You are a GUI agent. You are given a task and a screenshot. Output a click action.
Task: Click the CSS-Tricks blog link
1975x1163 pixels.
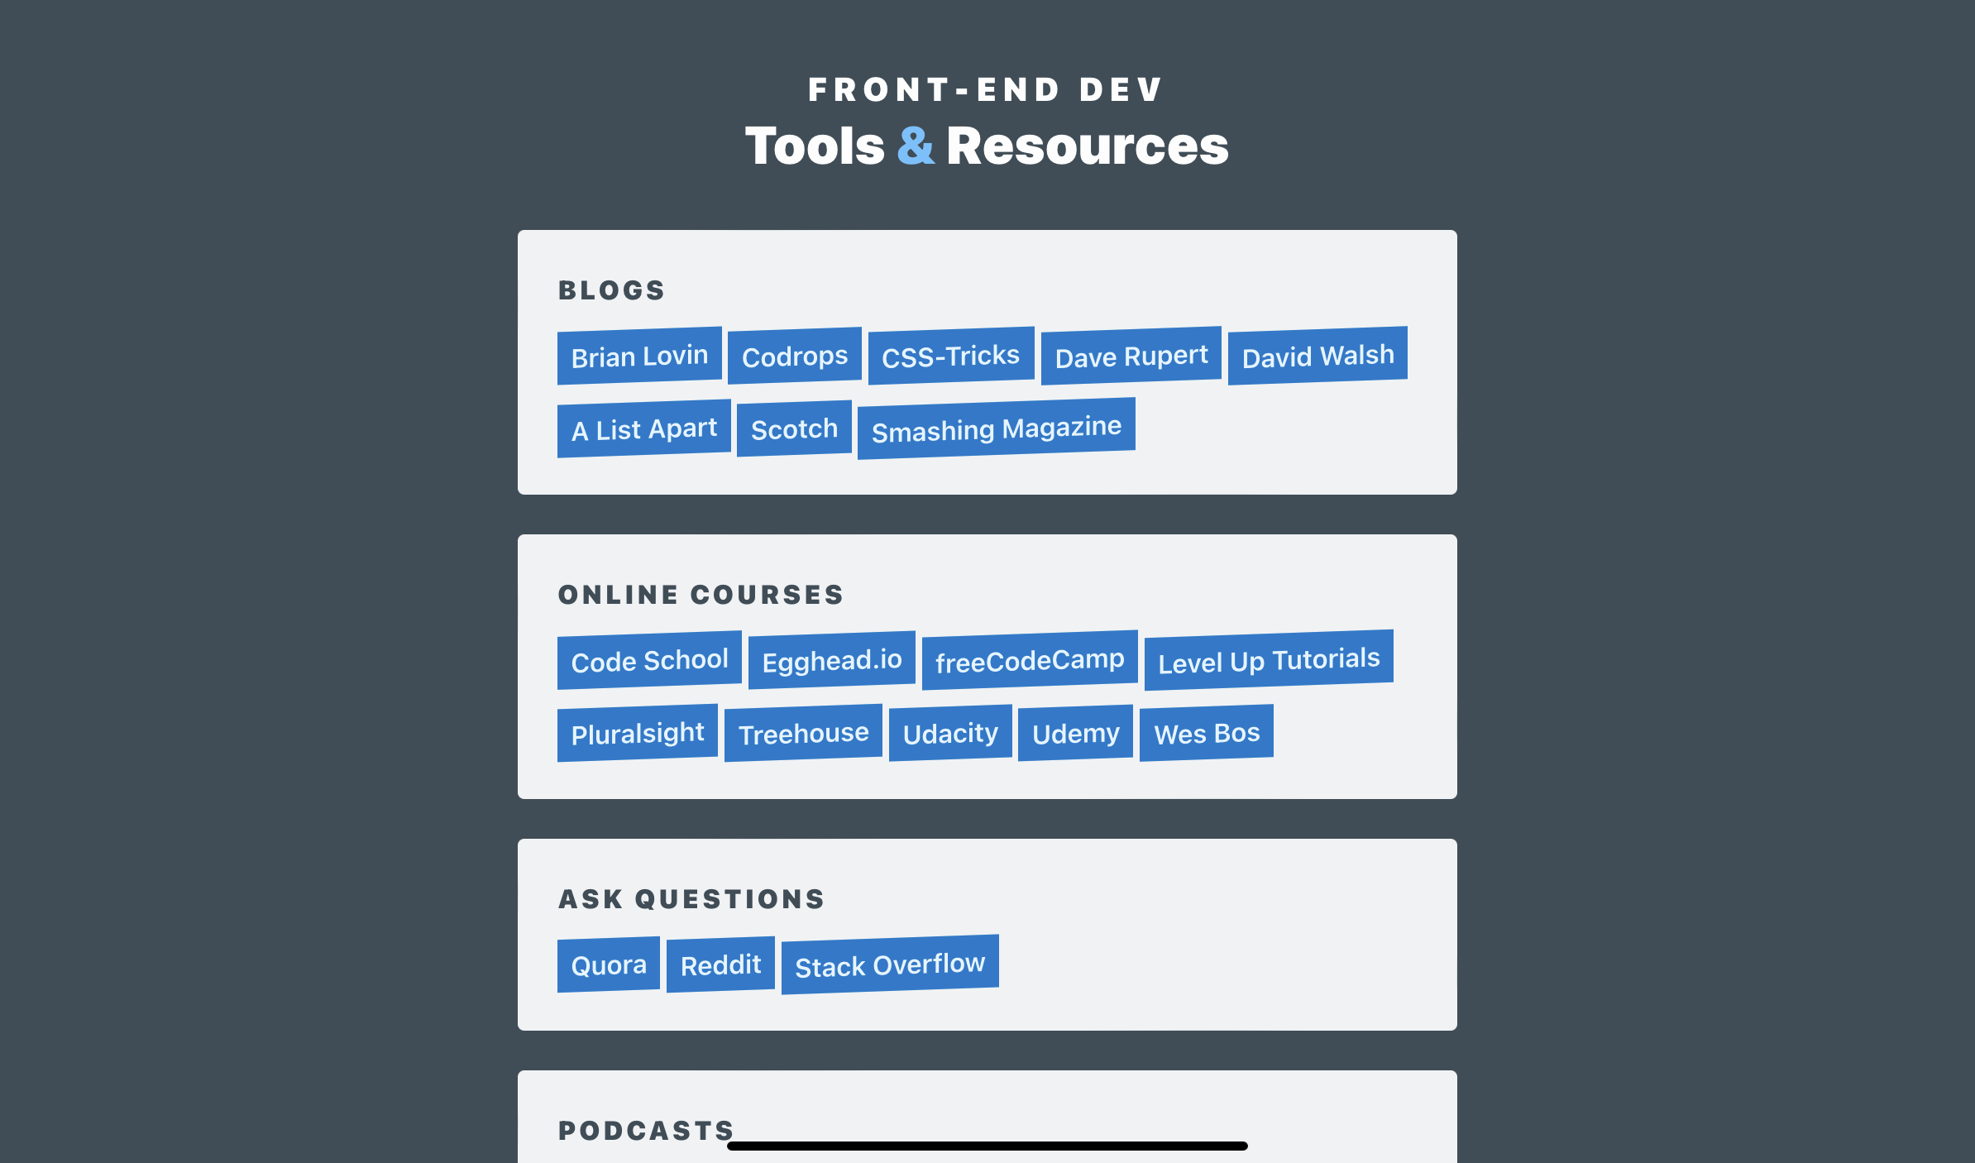point(949,356)
